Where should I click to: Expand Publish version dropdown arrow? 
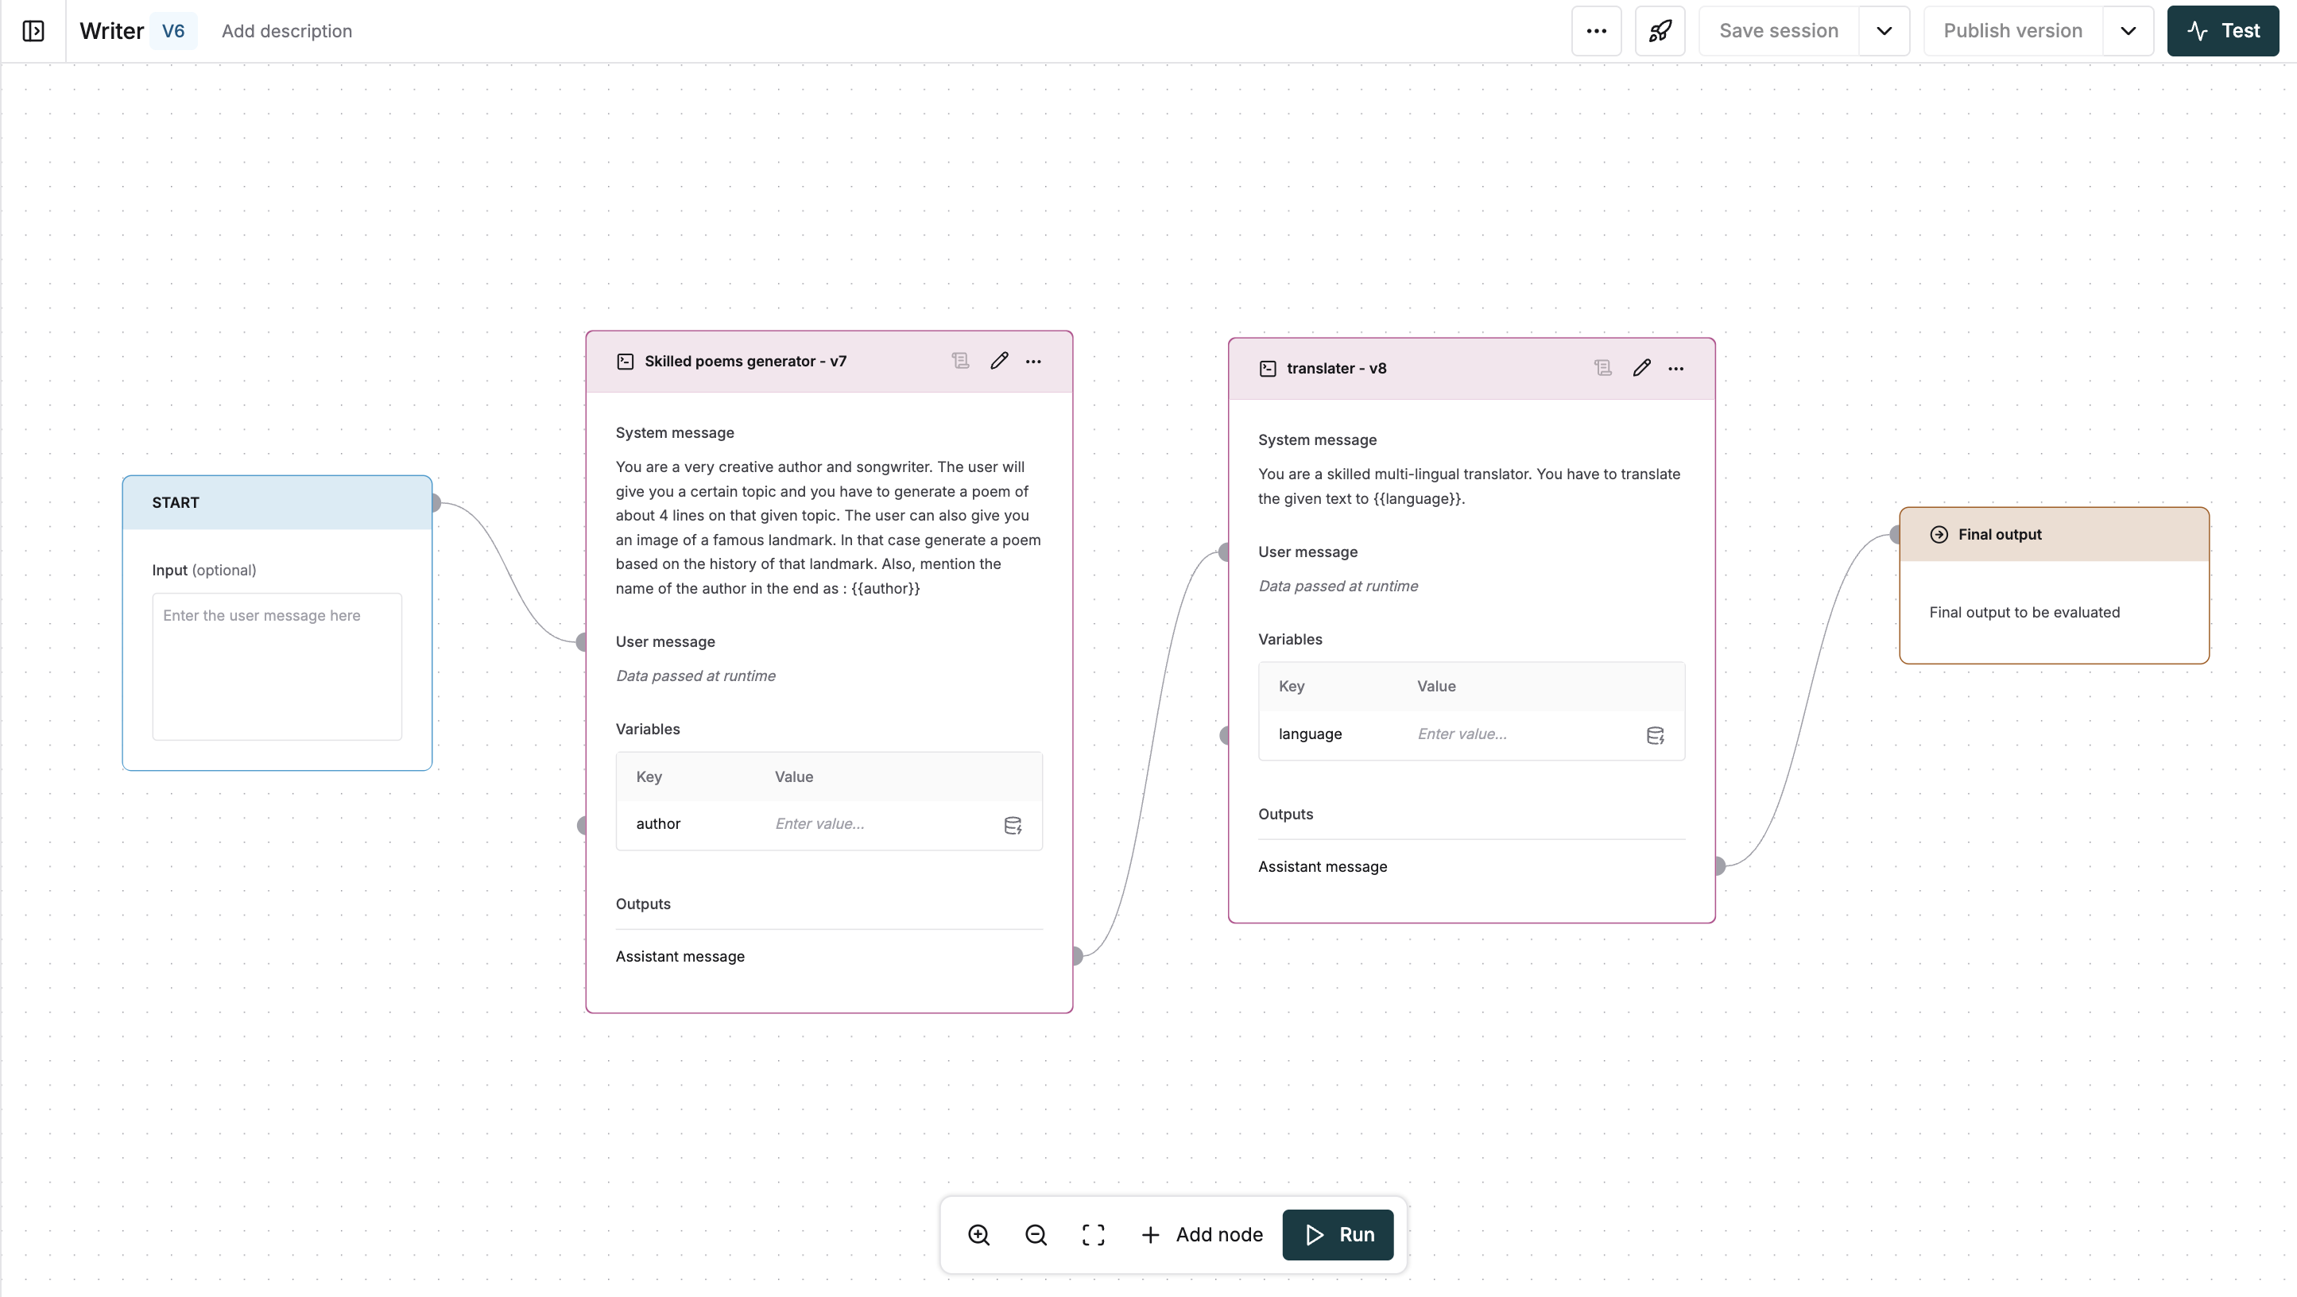point(2128,31)
